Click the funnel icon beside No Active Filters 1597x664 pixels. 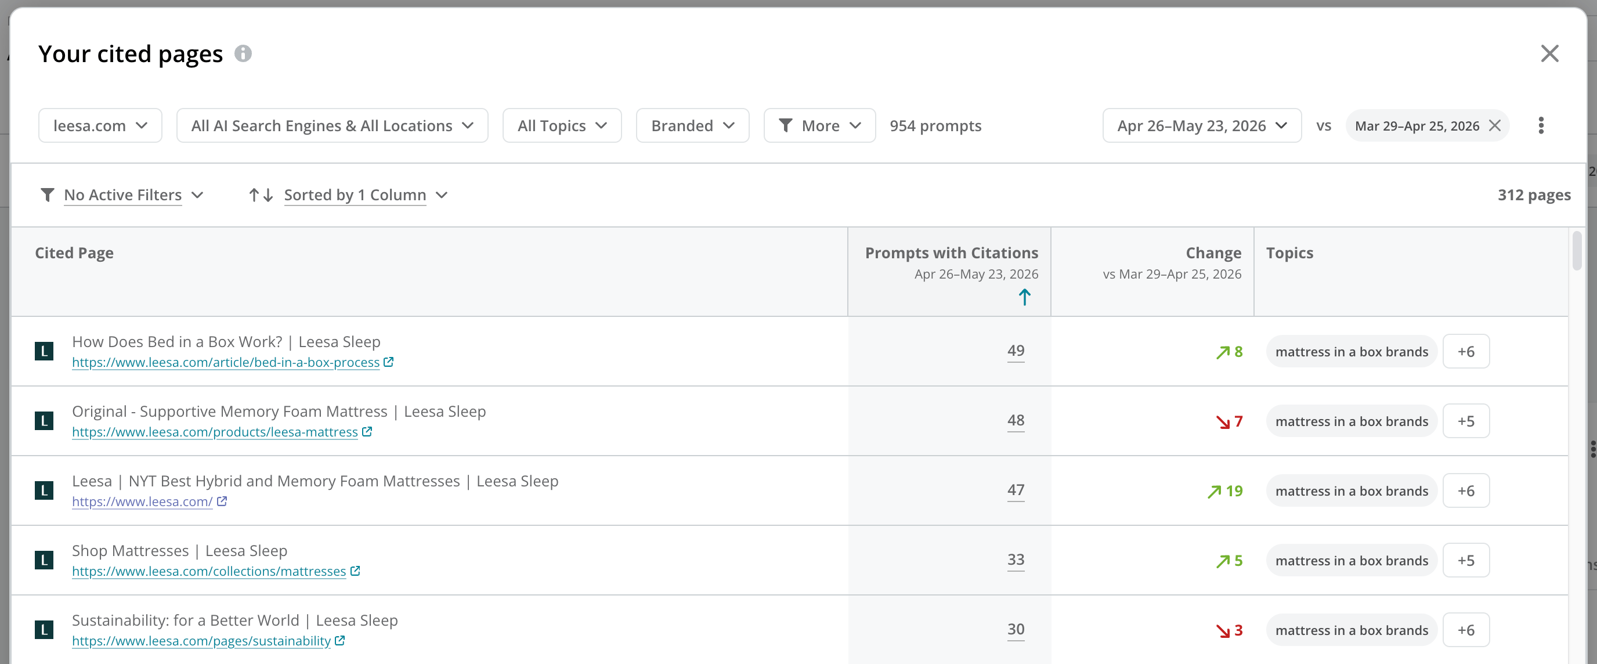click(47, 195)
